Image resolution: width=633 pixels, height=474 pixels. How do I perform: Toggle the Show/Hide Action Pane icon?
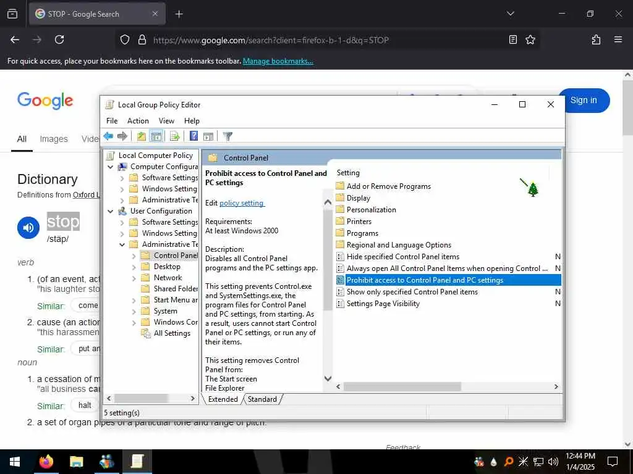click(208, 136)
